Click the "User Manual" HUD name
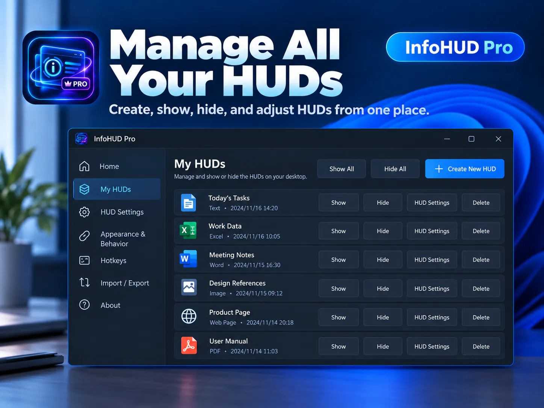The height and width of the screenshot is (408, 544). coord(228,341)
